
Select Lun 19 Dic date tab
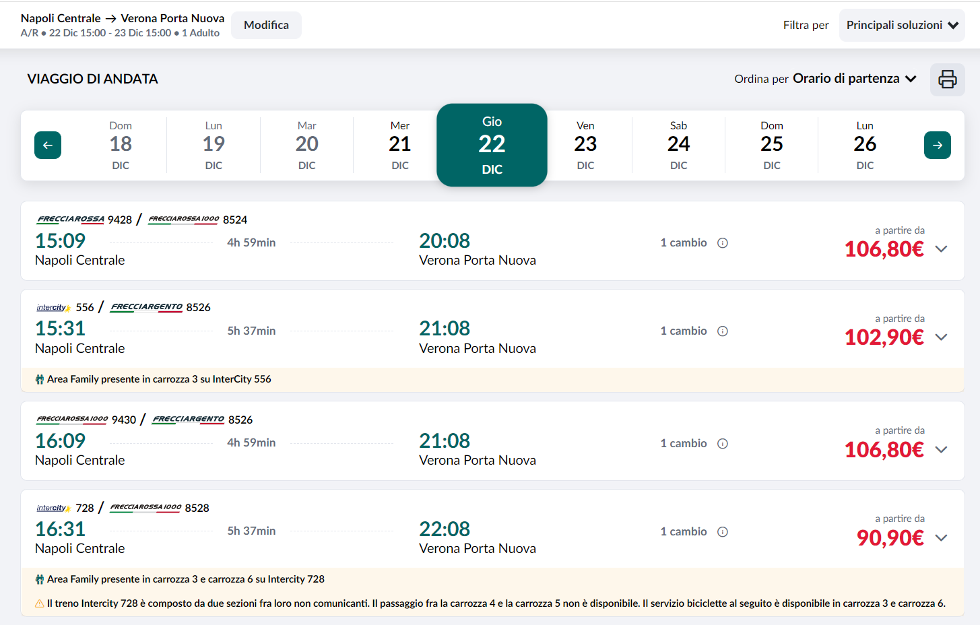(214, 145)
